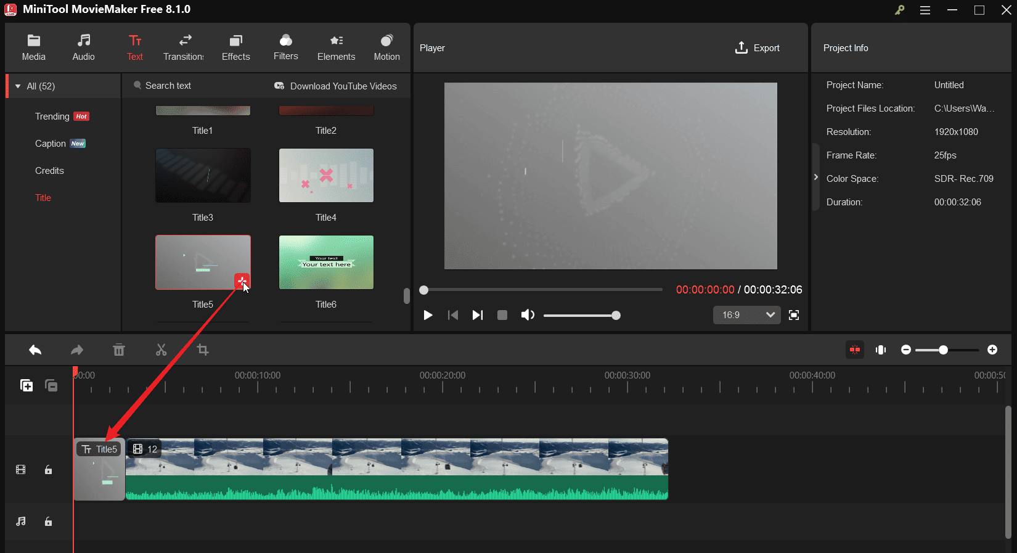The image size is (1017, 553).
Task: Click the 25fps frame rate value
Action: click(x=946, y=155)
